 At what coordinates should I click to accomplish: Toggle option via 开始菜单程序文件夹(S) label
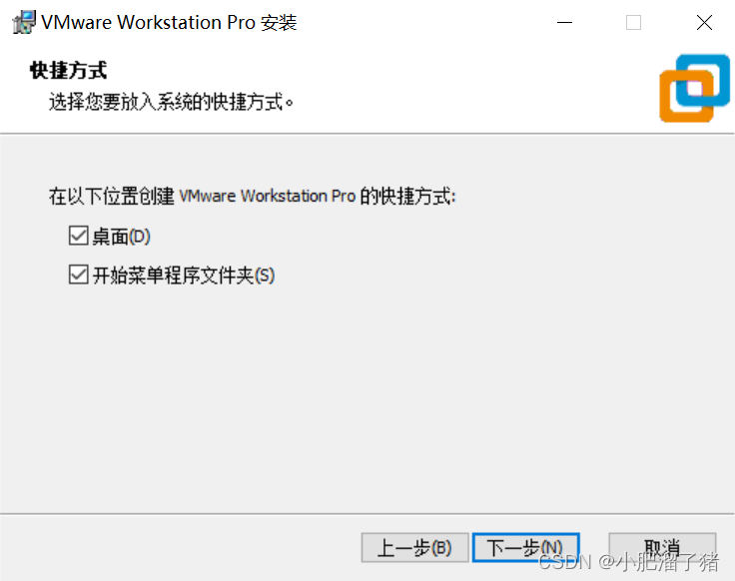point(184,276)
